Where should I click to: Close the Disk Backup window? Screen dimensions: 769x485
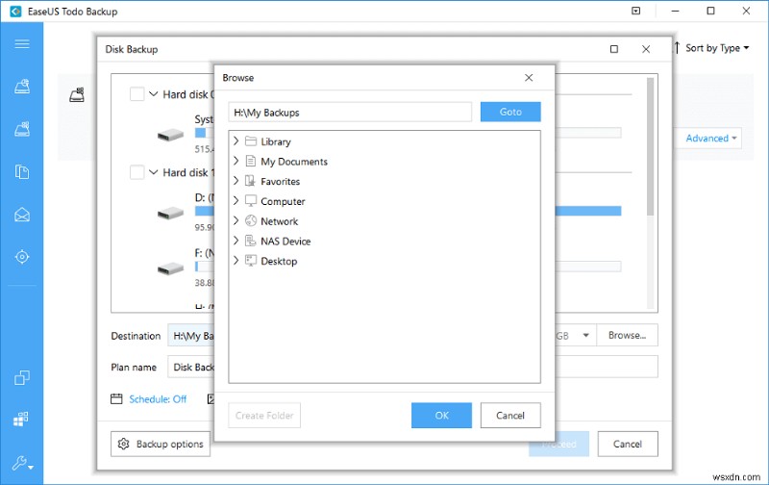(646, 49)
